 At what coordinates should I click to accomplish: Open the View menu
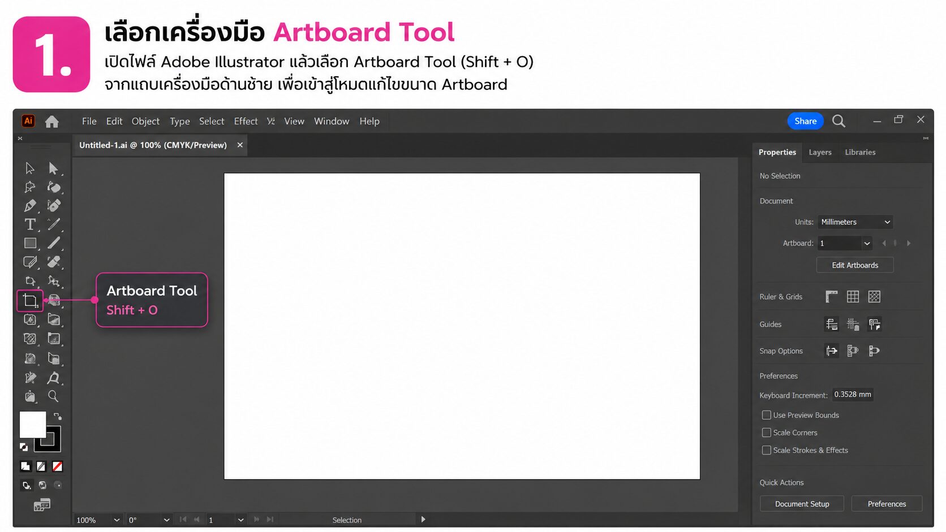(294, 121)
